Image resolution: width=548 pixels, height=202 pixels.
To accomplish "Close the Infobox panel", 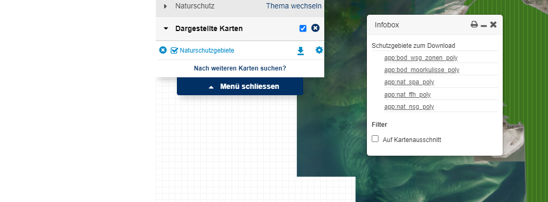I will point(493,25).
